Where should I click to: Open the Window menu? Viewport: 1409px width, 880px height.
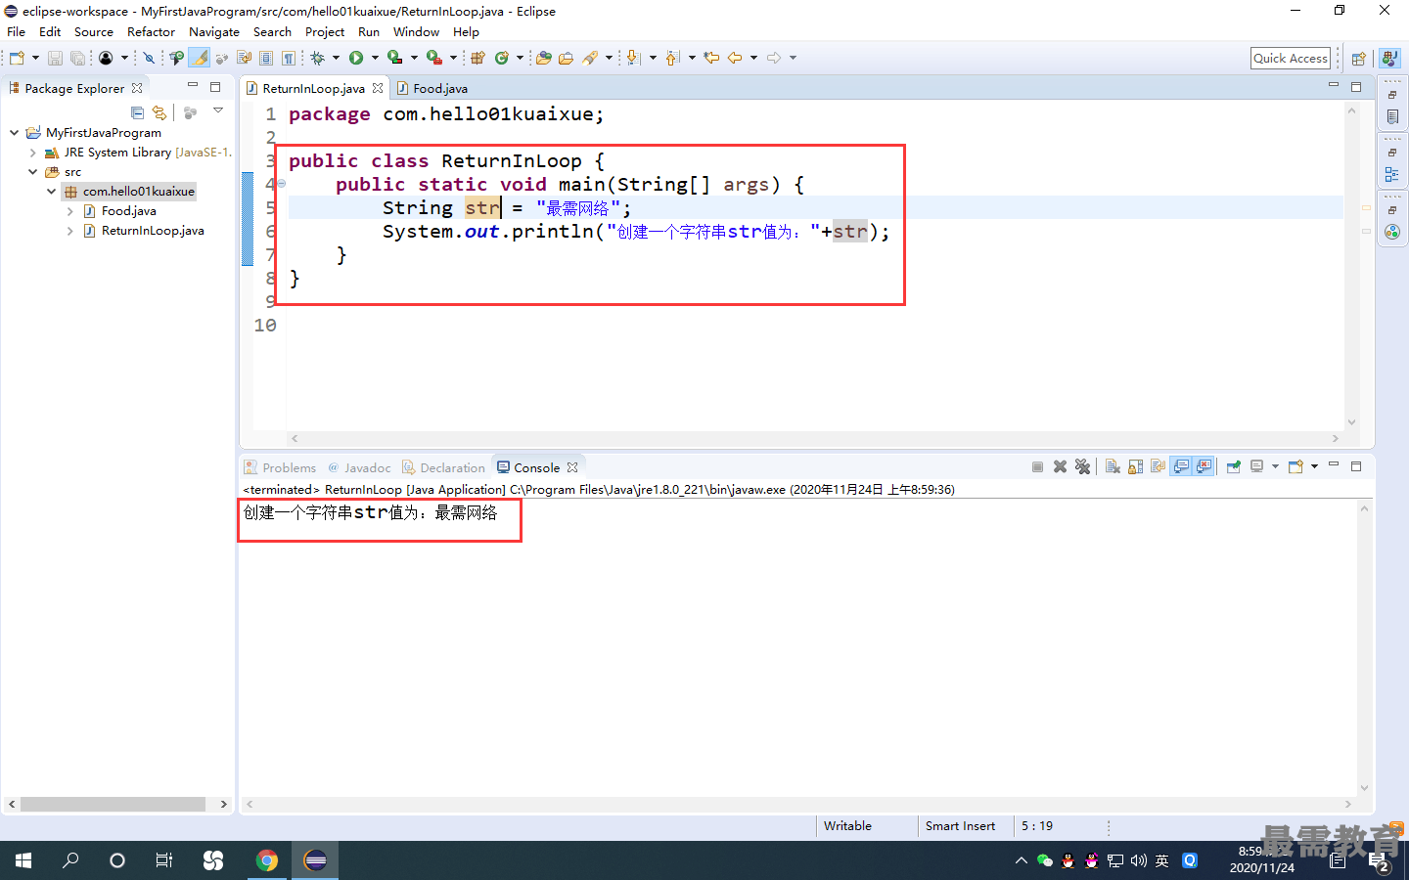[416, 31]
